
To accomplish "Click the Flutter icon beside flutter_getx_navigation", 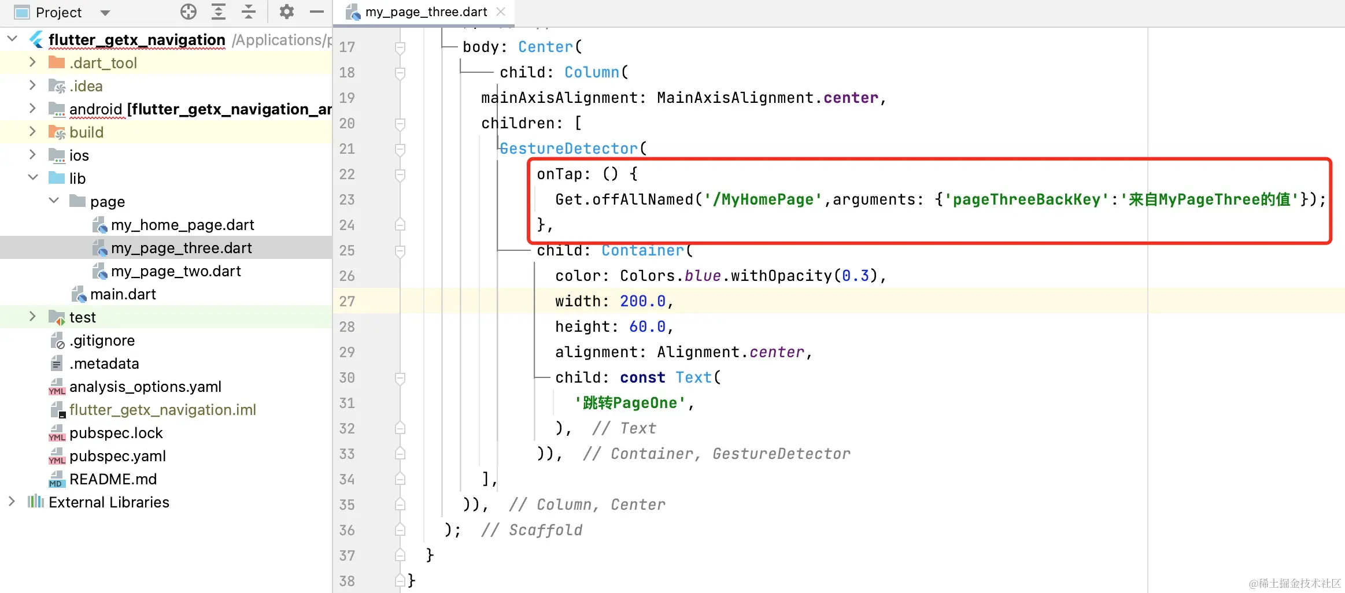I will click(x=36, y=39).
